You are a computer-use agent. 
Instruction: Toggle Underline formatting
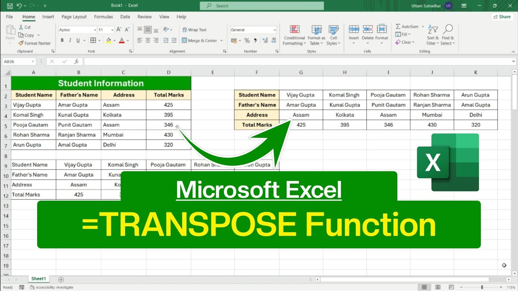click(x=78, y=40)
